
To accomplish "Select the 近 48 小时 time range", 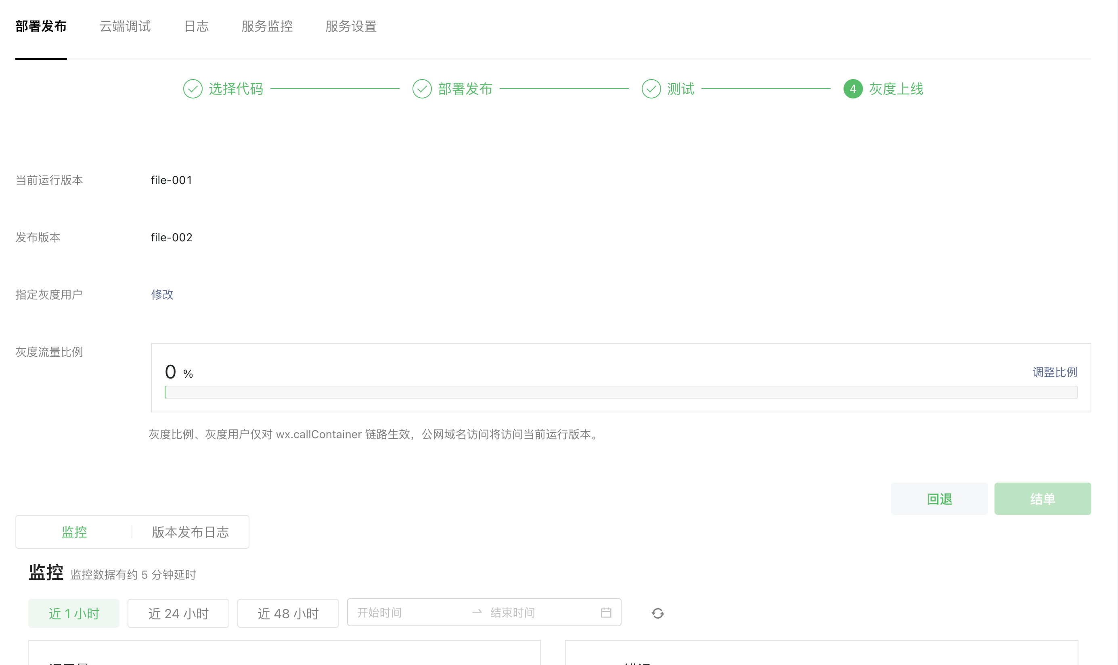I will 288,613.
